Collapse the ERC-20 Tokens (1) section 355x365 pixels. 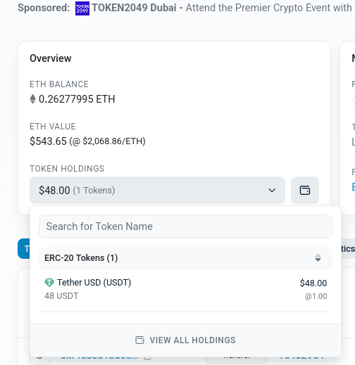click(185, 258)
